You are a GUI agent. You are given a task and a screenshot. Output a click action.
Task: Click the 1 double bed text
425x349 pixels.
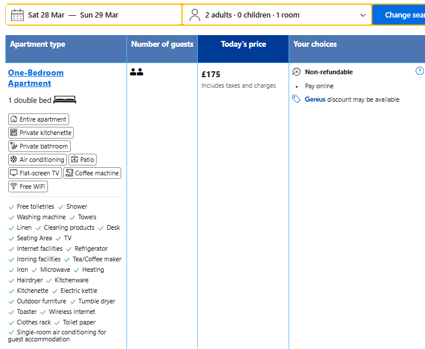[29, 101]
